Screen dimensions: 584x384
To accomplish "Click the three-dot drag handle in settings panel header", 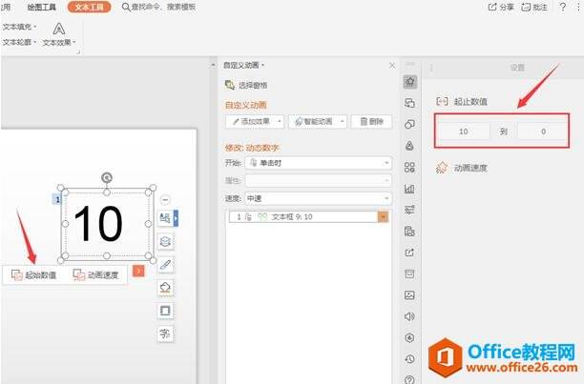I will click(431, 68).
